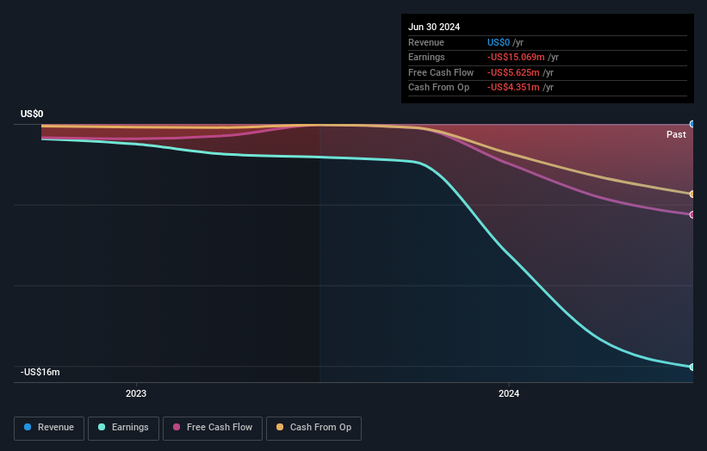Click the pink Free Cash Flow endpoint marker
This screenshot has height=451, width=707.
[691, 215]
